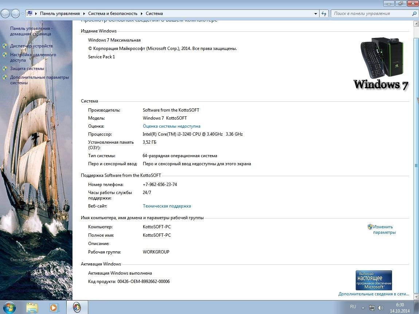The height and width of the screenshot is (314, 419).
Task: Click the Service Pack 1 text
Action: pos(102,57)
